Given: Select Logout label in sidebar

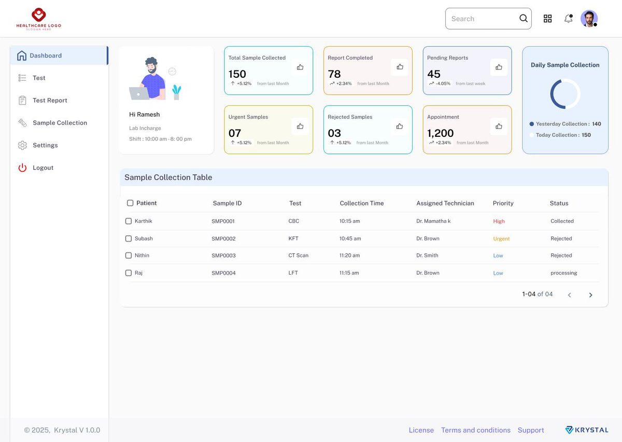Looking at the screenshot, I should [43, 168].
